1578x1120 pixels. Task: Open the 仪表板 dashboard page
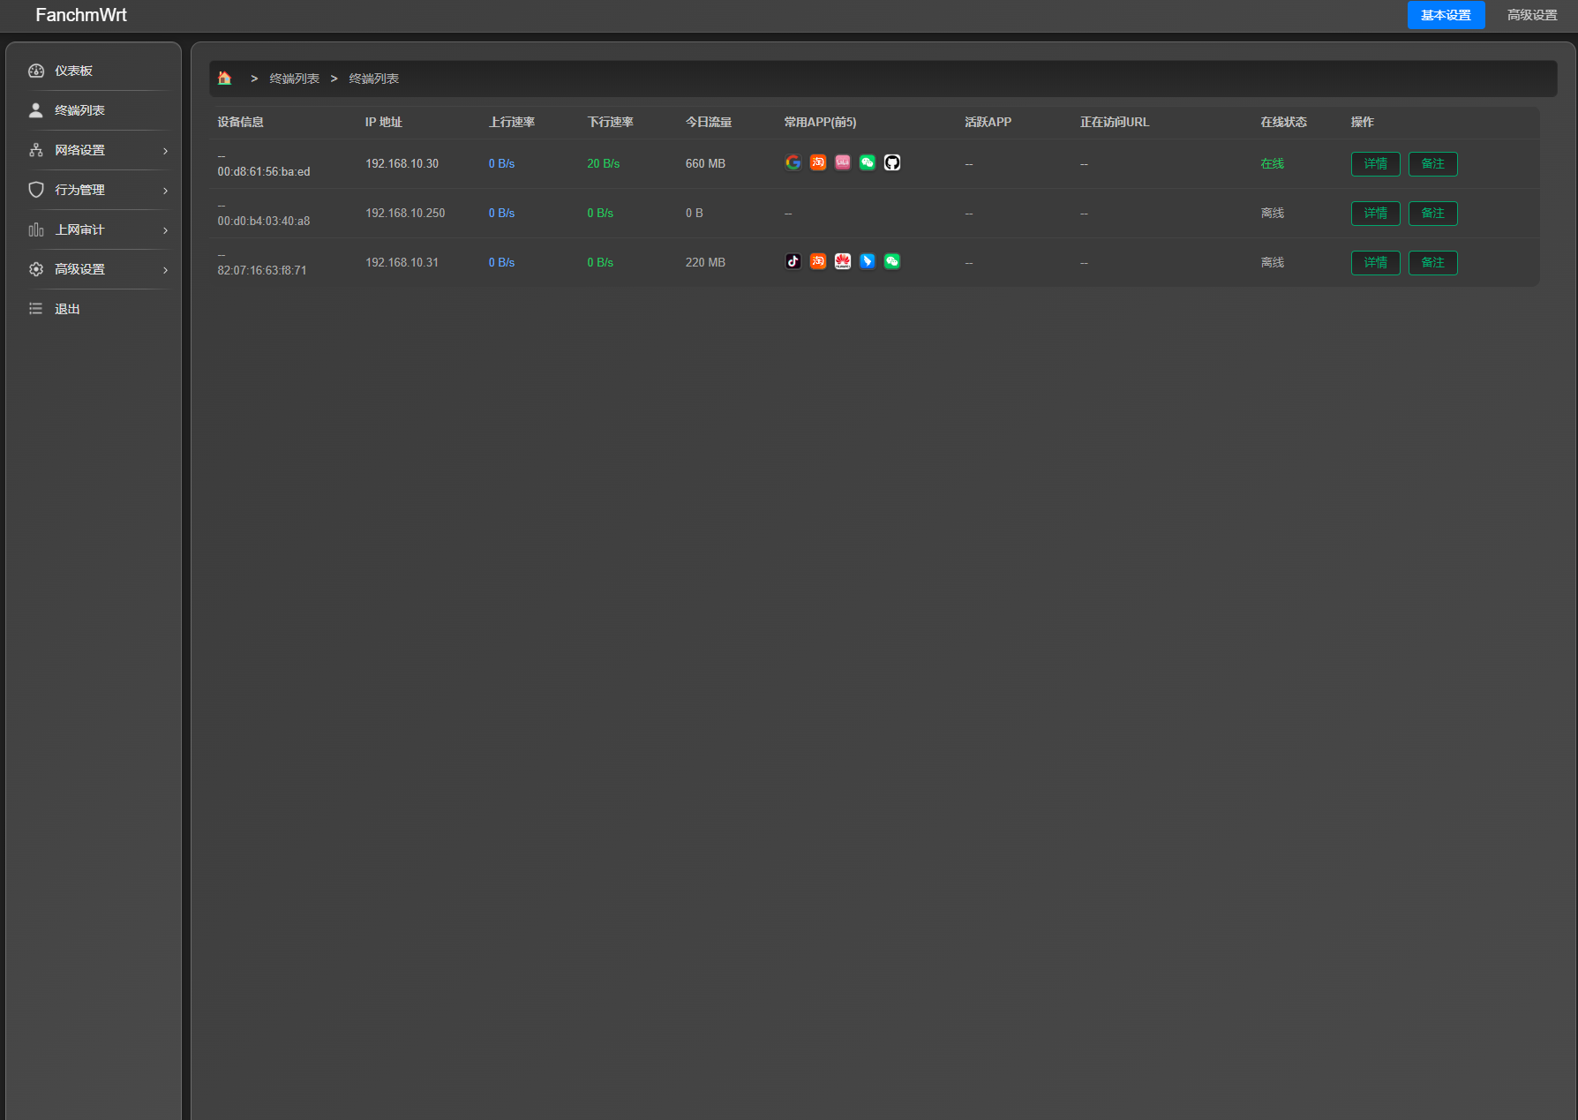(73, 71)
